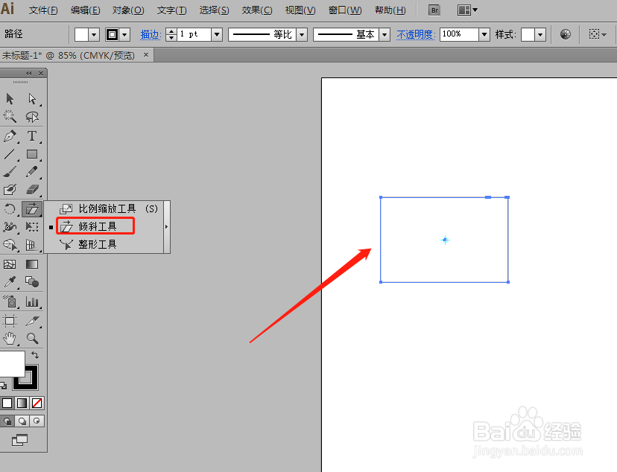Select the Hand tool
The image size is (617, 472).
(10, 339)
